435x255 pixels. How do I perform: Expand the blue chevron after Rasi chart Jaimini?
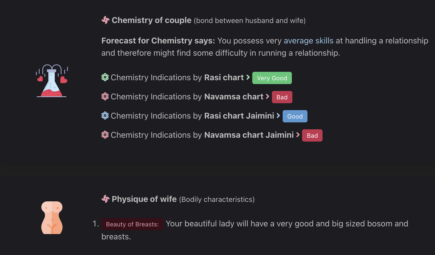pos(278,115)
